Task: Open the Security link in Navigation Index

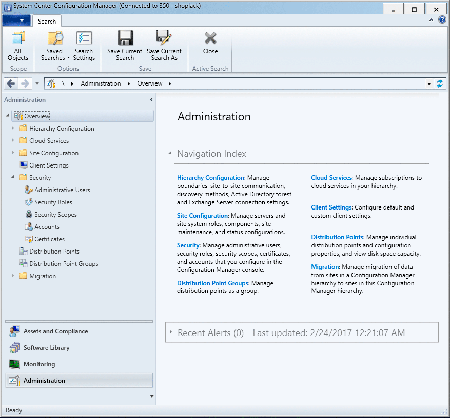Action: (188, 245)
